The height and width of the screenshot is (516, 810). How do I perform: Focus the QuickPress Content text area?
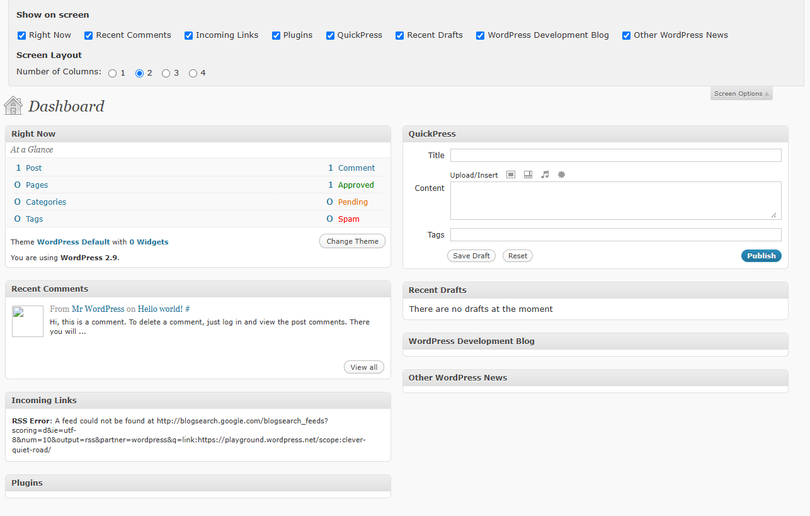(616, 201)
